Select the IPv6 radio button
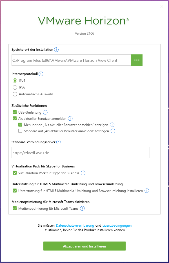The height and width of the screenshot is (263, 169). coord(15,87)
